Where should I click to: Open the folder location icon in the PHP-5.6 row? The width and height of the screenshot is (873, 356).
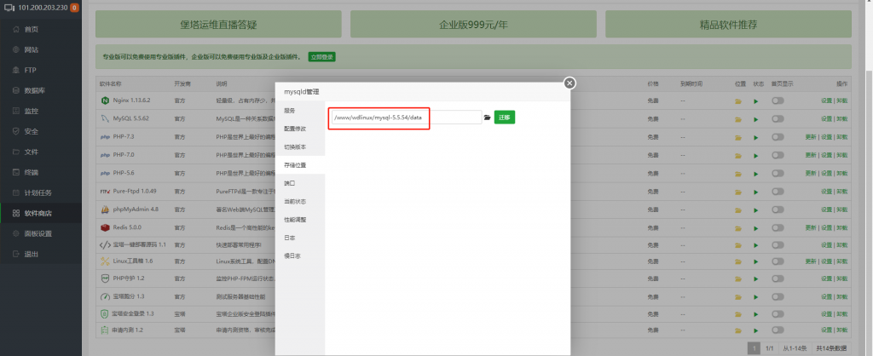pos(738,173)
